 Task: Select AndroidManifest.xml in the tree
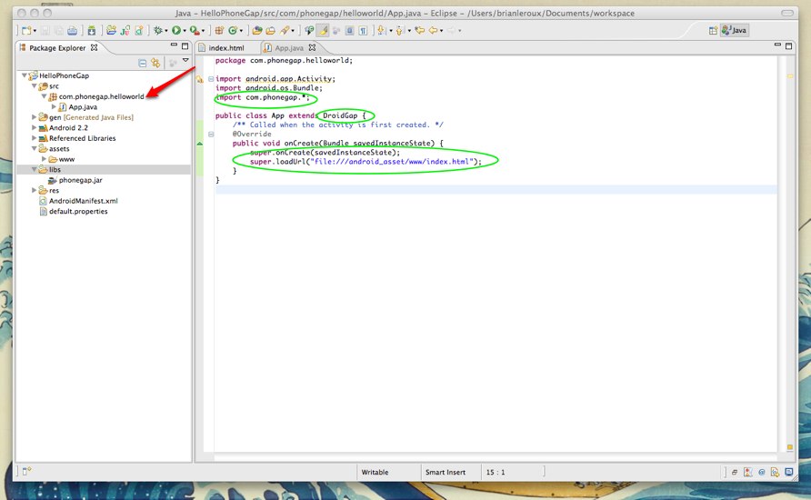point(84,201)
